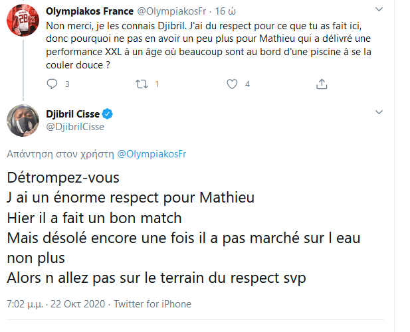Click the Twitter for iPhone source link
Image resolution: width=410 pixels, height=332 pixels.
(152, 304)
